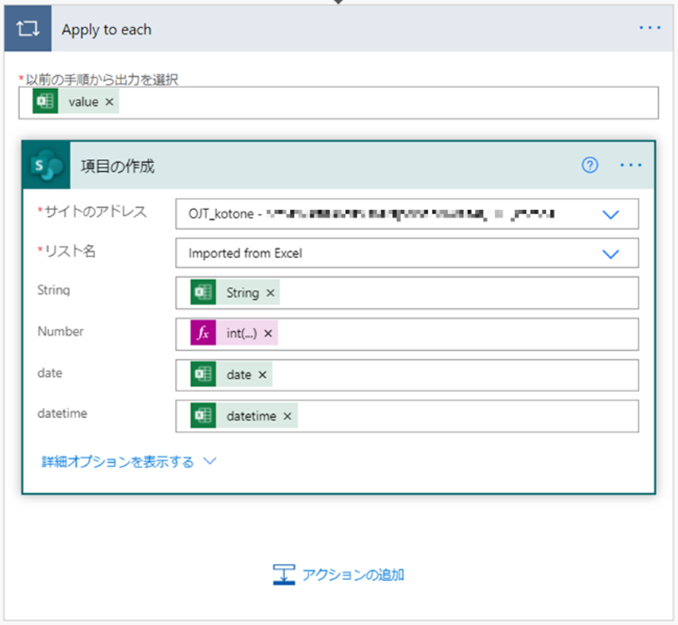
Task: Click the date Excel token icon
Action: [x=203, y=374]
